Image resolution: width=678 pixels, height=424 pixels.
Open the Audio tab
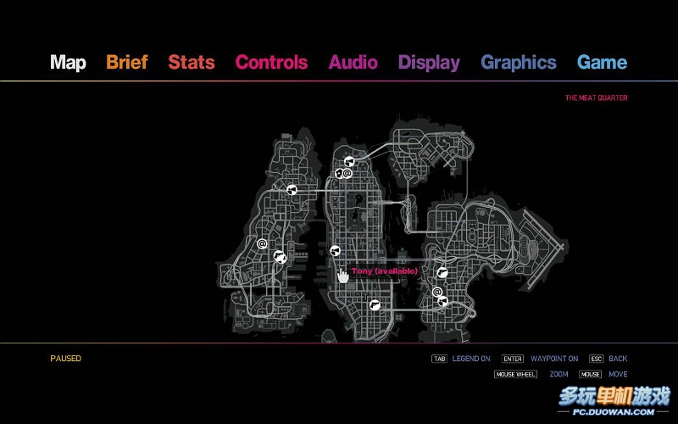353,62
